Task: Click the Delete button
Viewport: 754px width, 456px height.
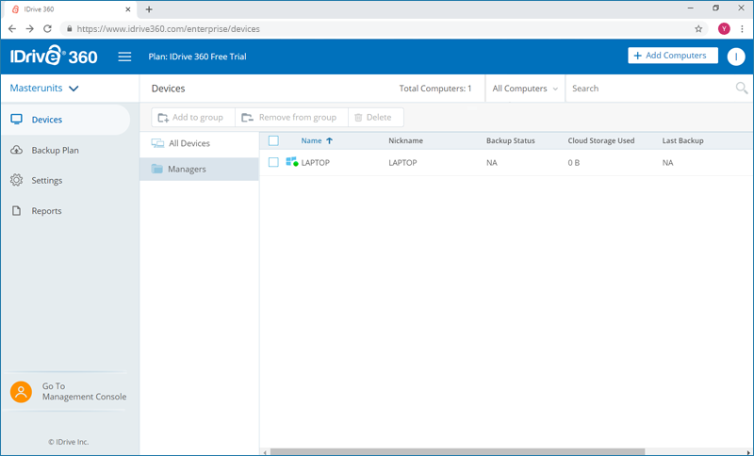Action: (x=376, y=117)
